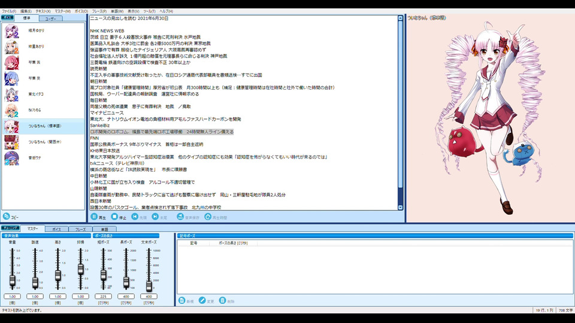Viewport: 575px width, 323px height.
Task: Click the 長ポーズ slider handle
Action: click(126, 282)
